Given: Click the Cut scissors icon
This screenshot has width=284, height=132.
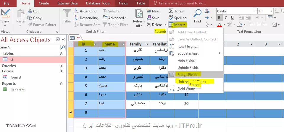Looking at the screenshot, I should [30, 11].
